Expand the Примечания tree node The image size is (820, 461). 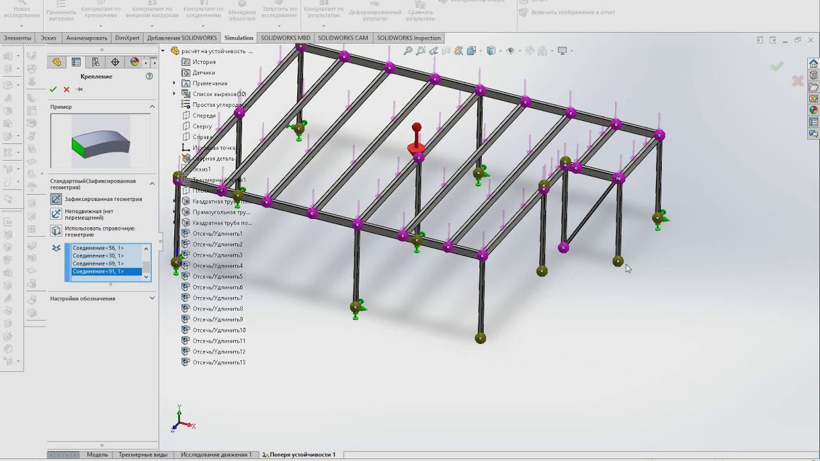(x=174, y=83)
